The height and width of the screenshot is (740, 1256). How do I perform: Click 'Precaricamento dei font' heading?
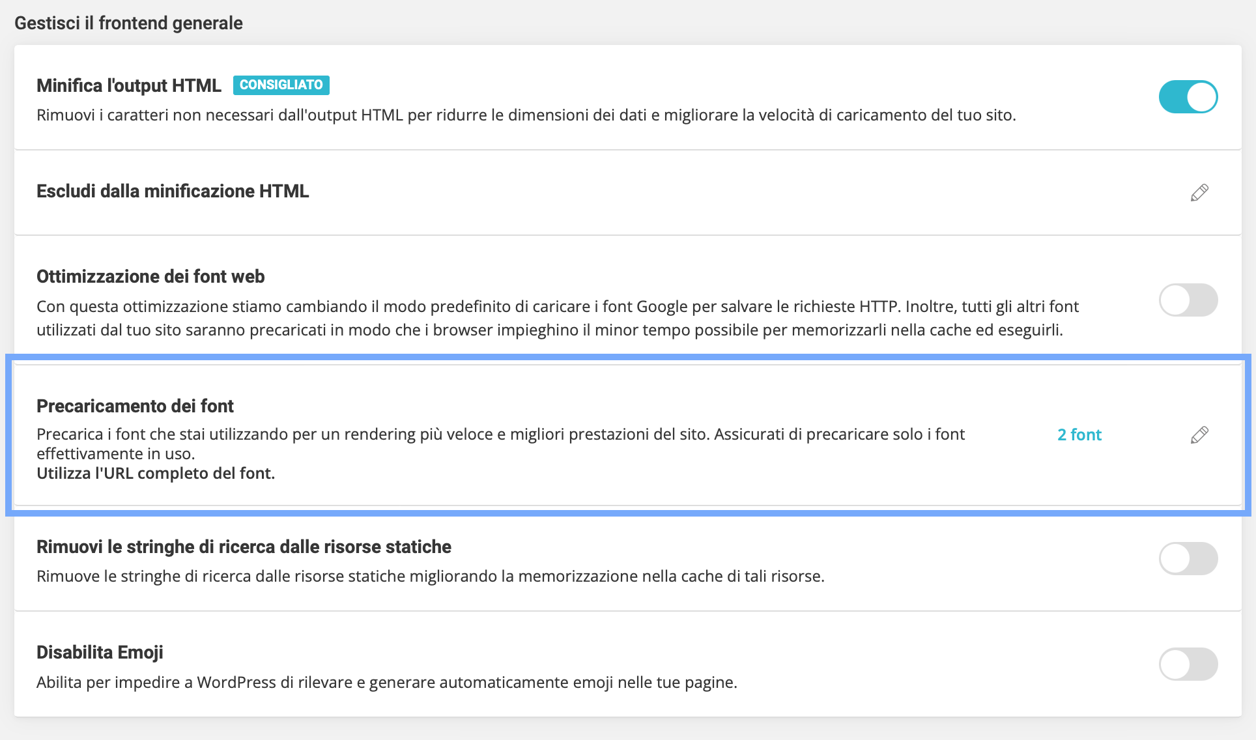tap(135, 406)
